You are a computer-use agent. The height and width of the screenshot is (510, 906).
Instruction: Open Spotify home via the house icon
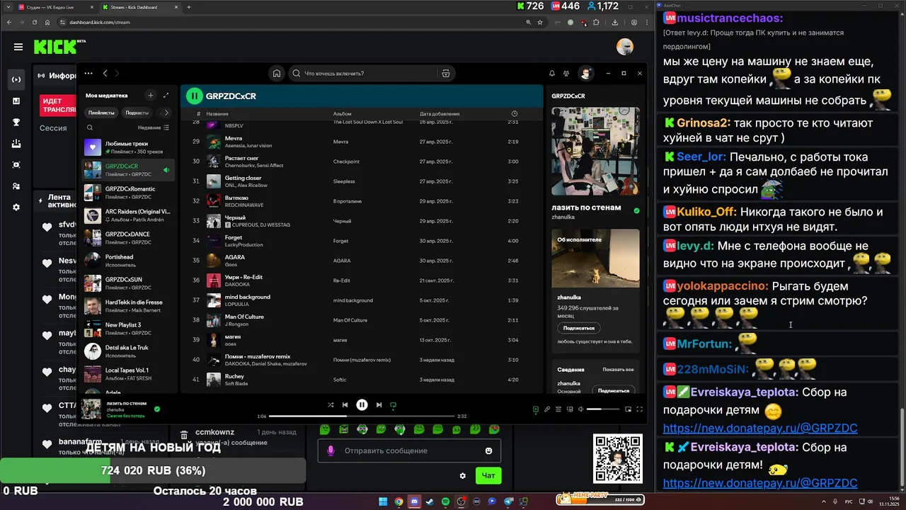point(277,73)
